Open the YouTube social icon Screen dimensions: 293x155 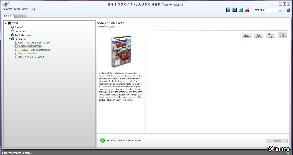tap(247, 10)
